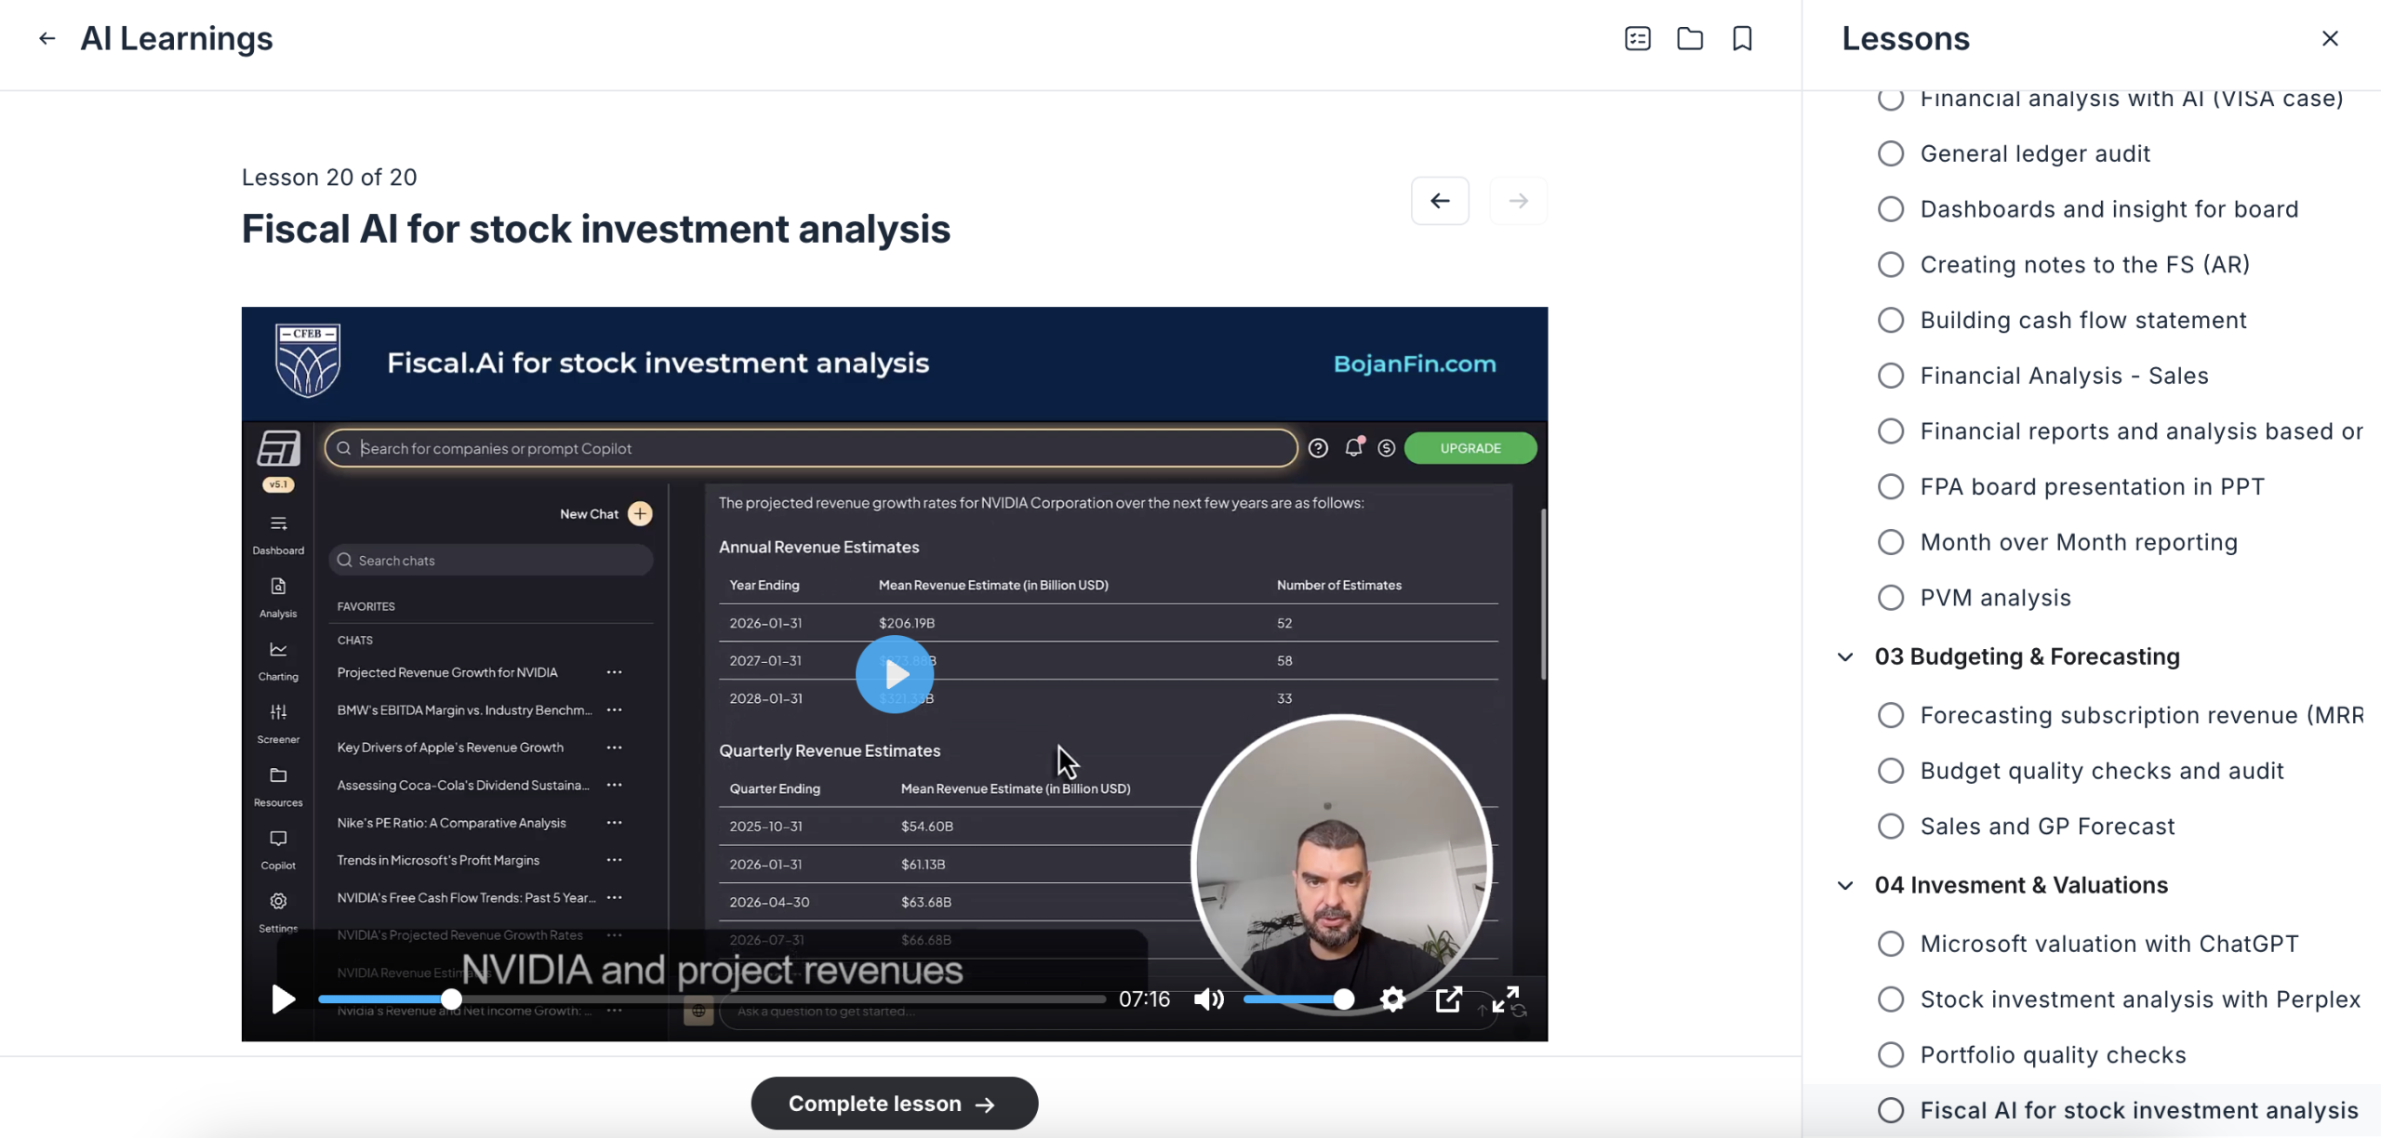2381x1138 pixels.
Task: Go back using AI Learnings arrow
Action: [47, 38]
